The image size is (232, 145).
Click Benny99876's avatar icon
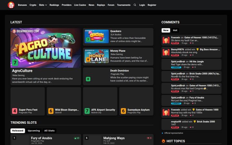click(166, 52)
